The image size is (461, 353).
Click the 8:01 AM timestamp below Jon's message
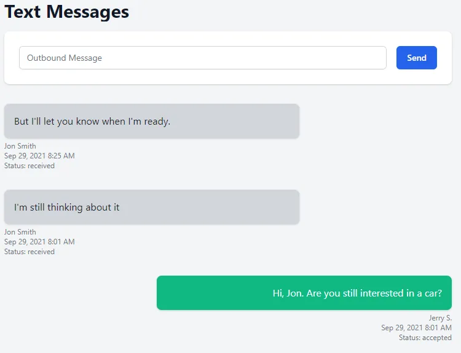[x=39, y=242]
